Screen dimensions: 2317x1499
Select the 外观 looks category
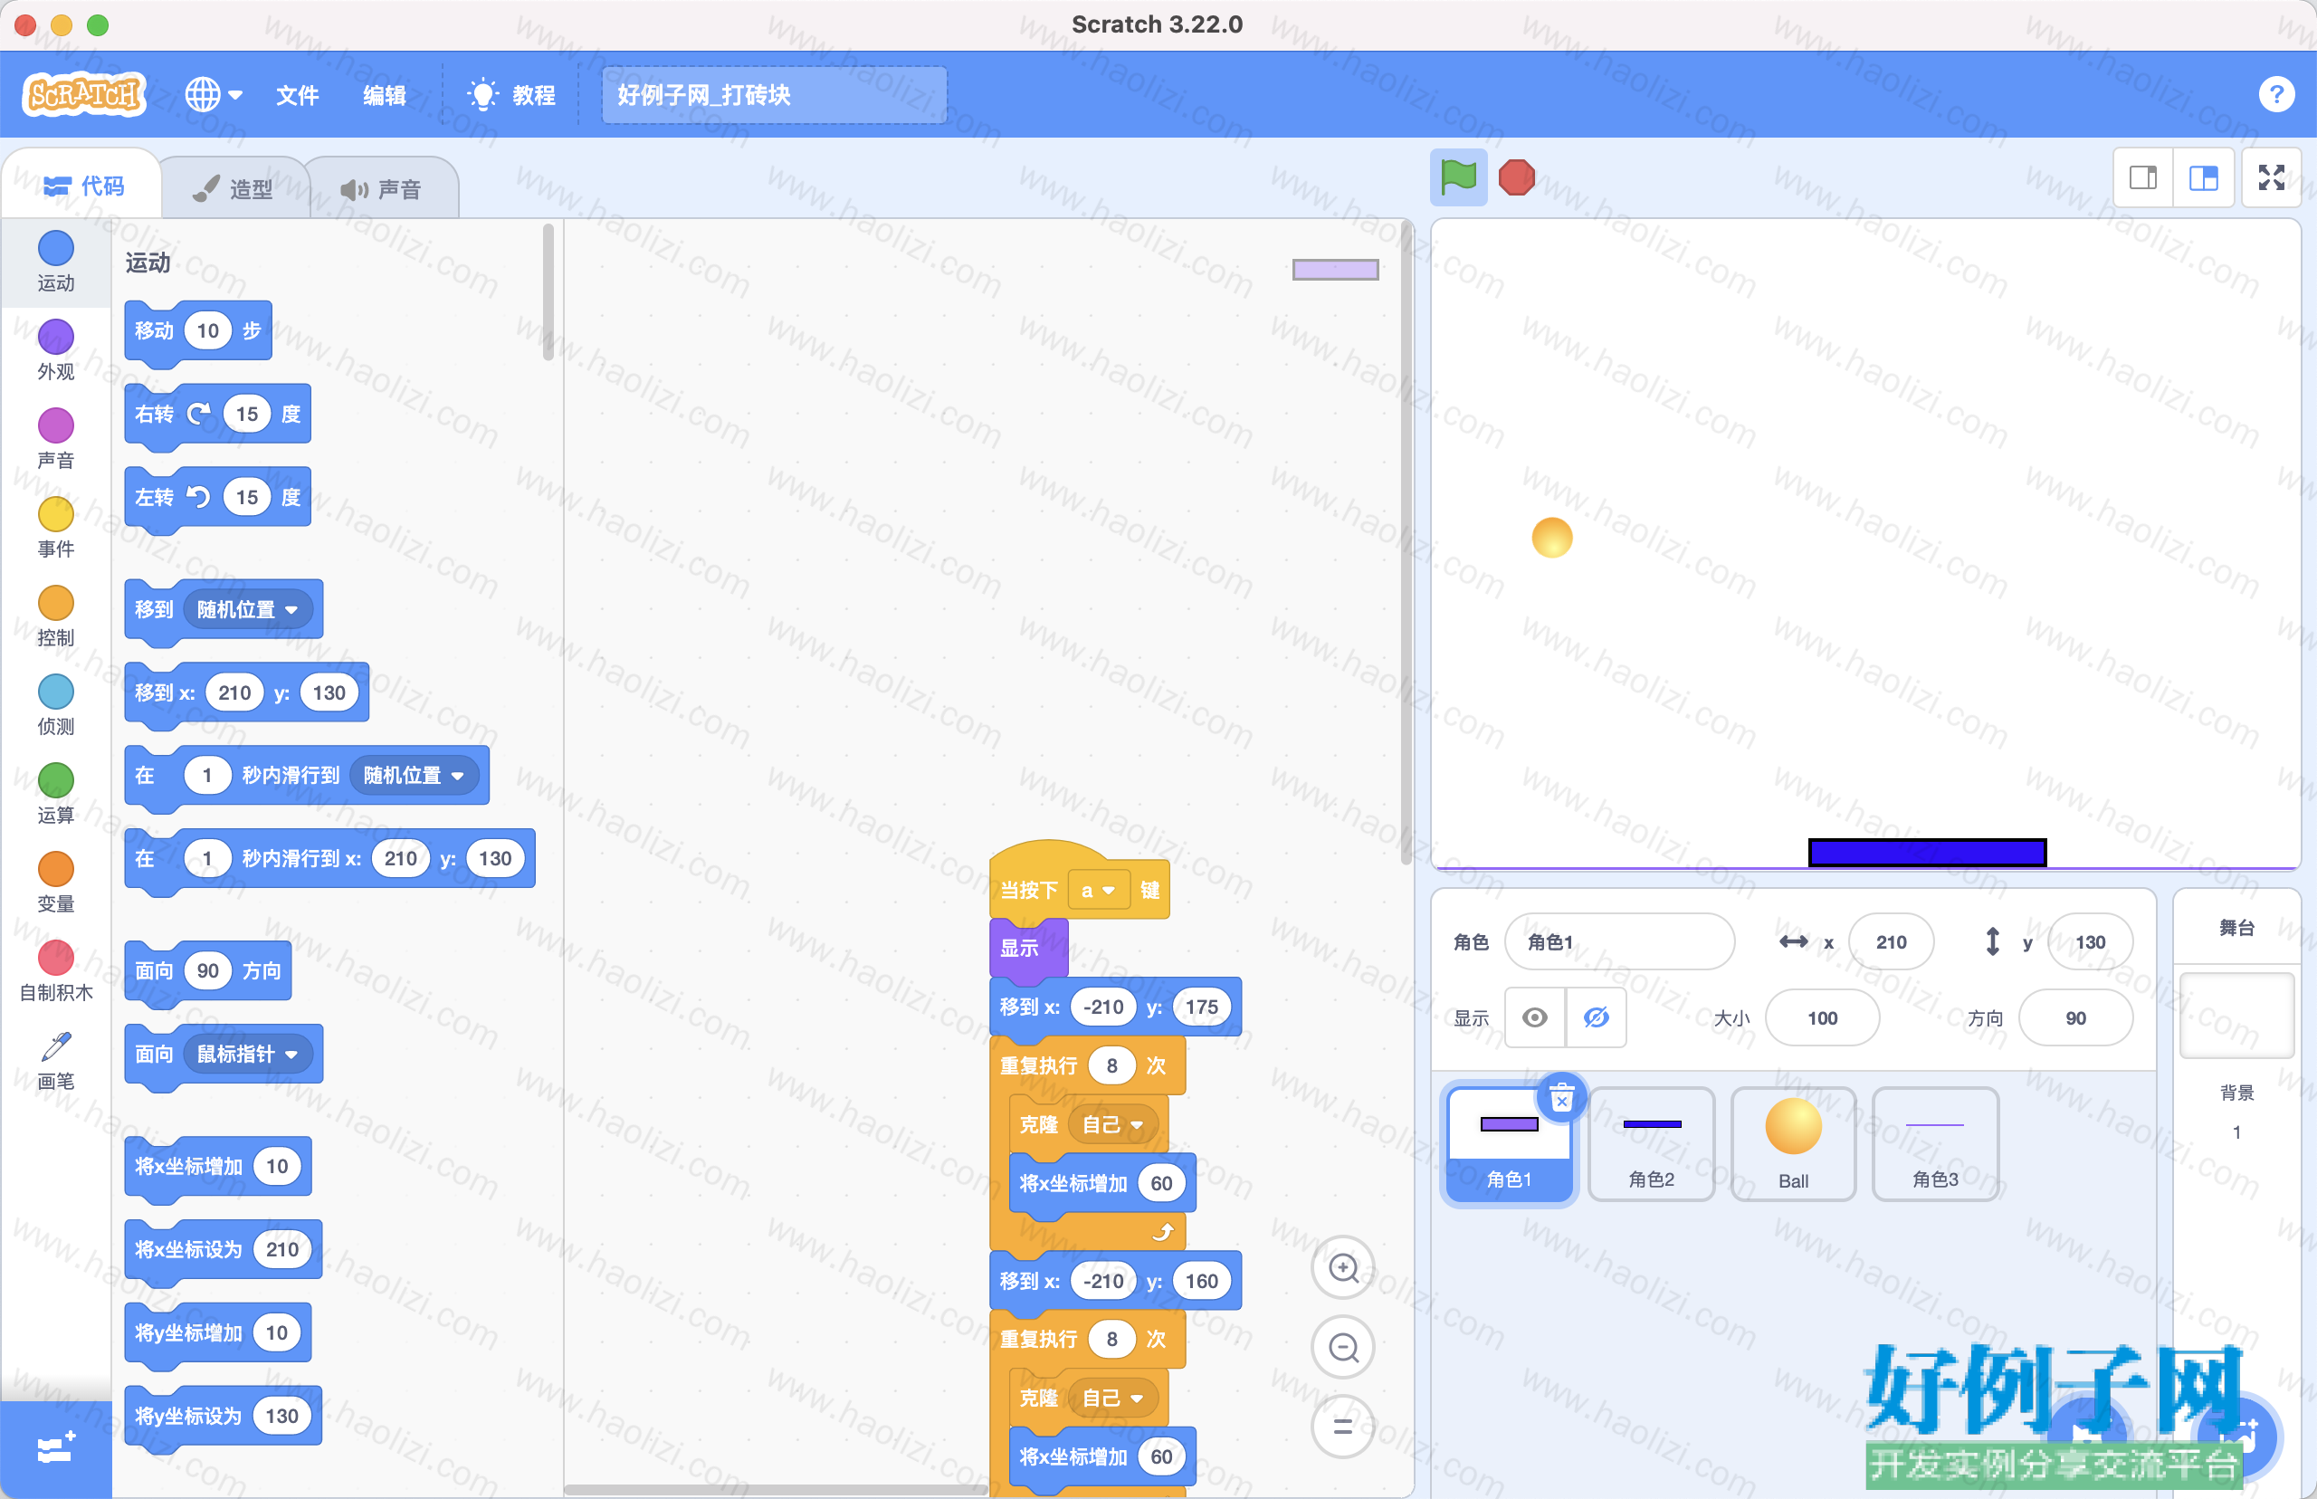pos(55,350)
